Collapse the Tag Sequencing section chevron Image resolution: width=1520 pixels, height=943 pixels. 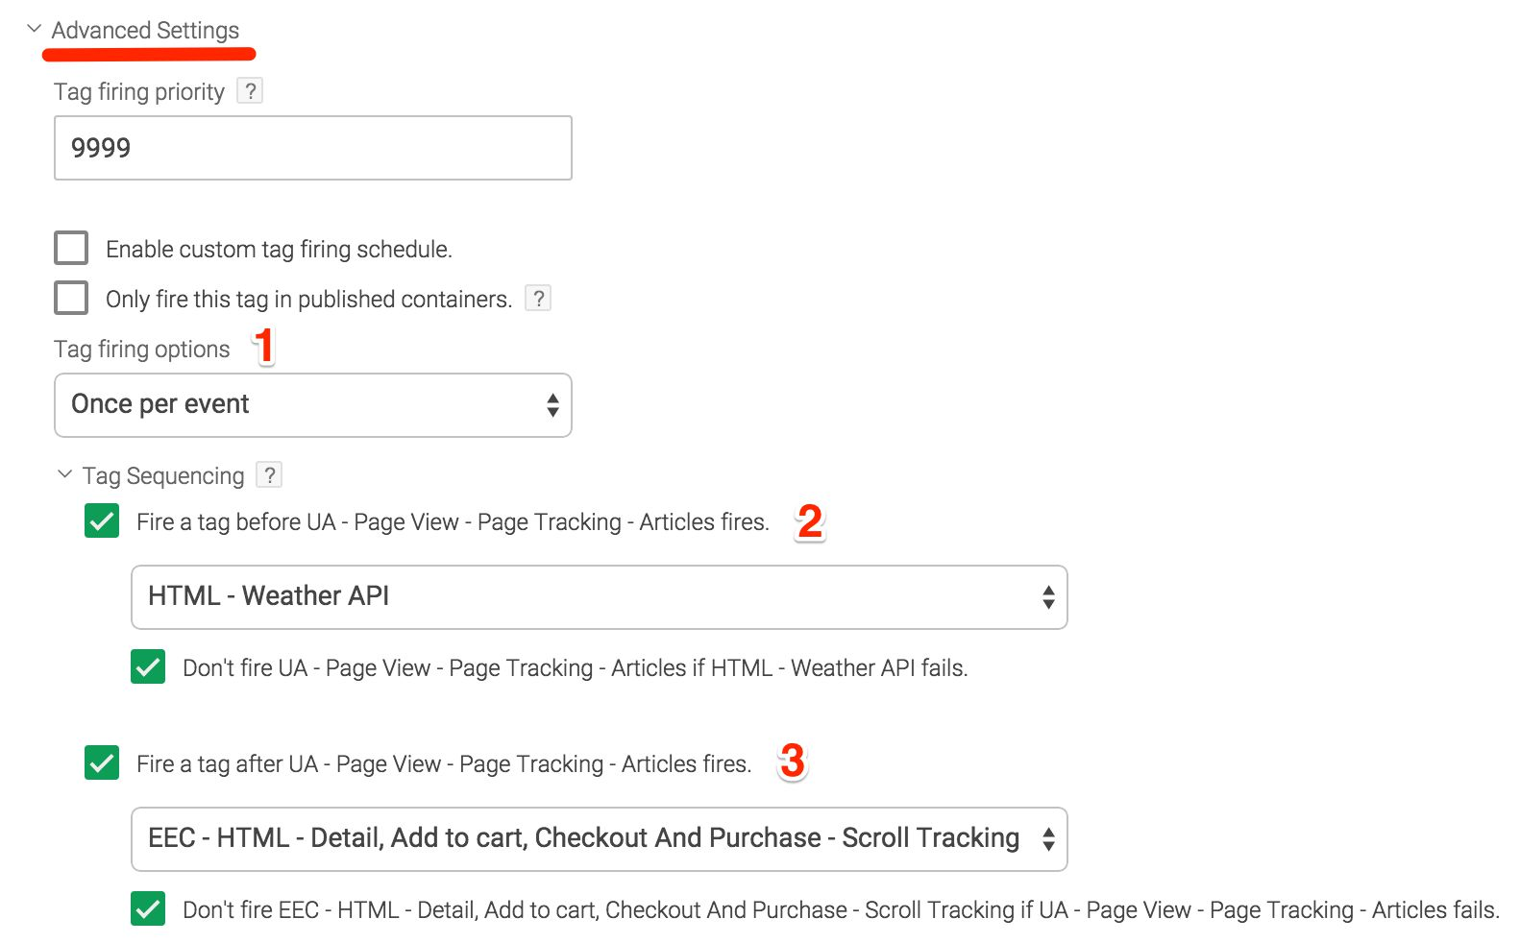click(x=65, y=474)
